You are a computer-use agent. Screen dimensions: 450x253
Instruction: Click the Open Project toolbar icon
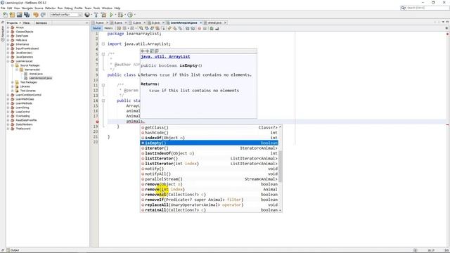pyautogui.click(x=20, y=15)
